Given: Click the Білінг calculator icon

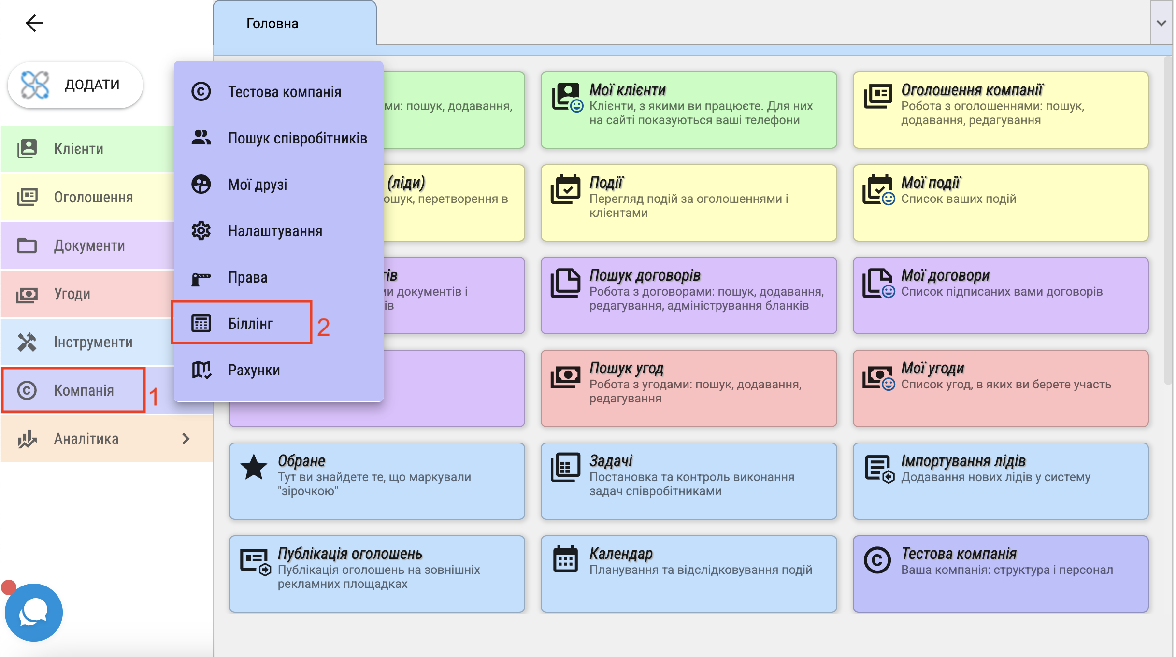Looking at the screenshot, I should (201, 323).
